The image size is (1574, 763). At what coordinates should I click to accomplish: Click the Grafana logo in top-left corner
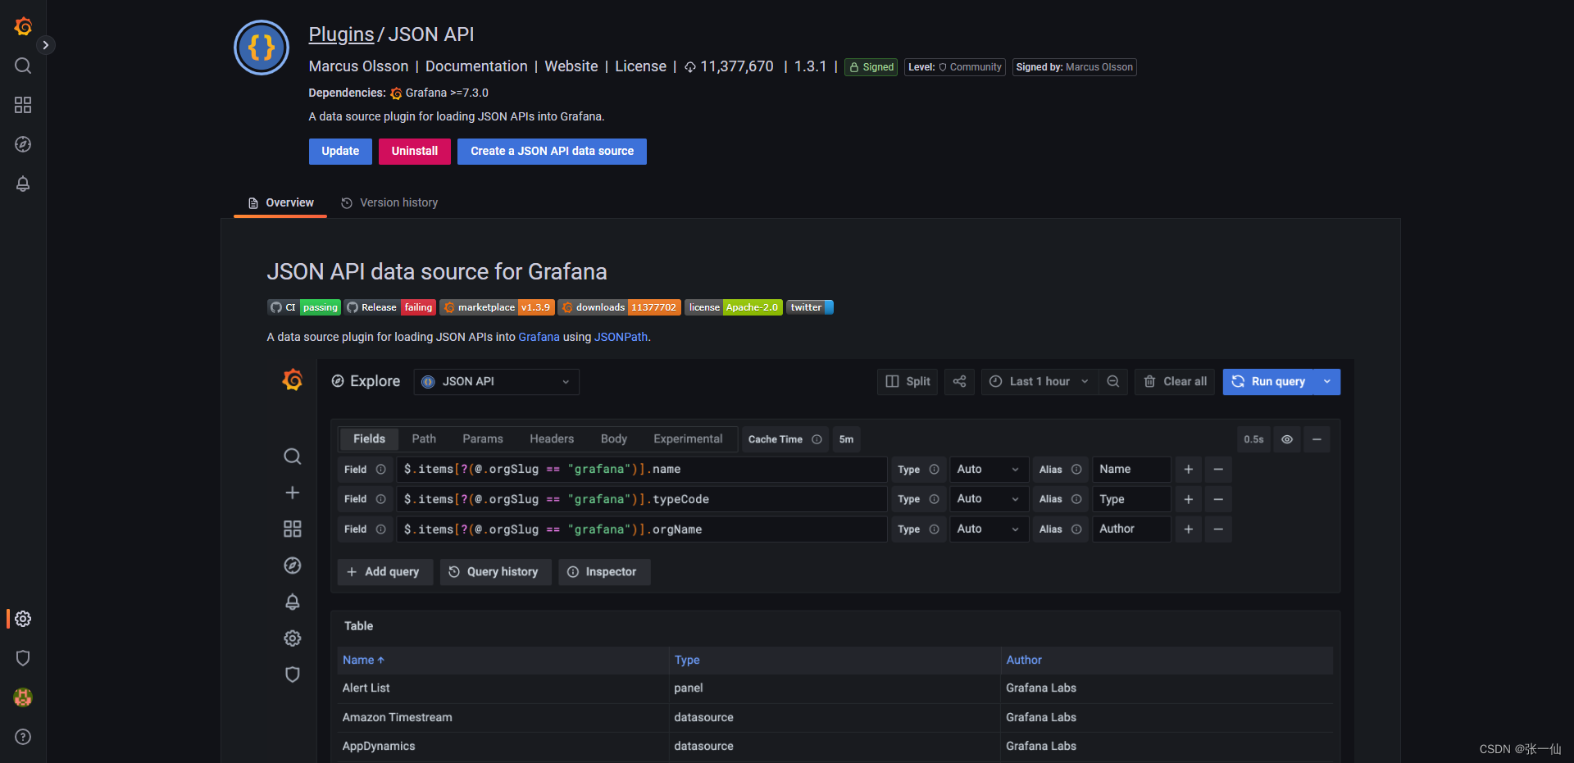coord(23,25)
